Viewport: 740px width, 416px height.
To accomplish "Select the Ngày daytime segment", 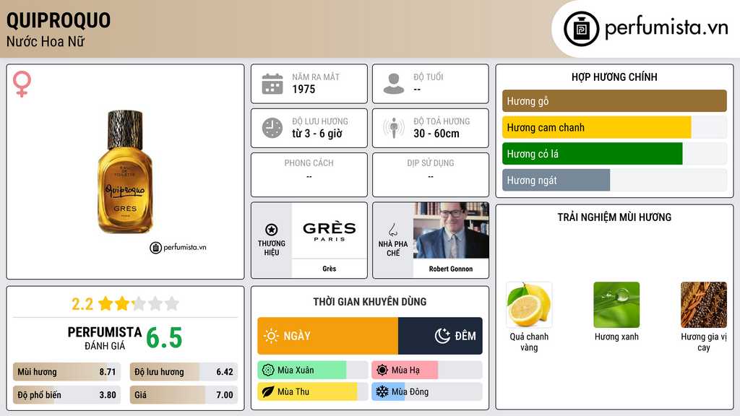I will [327, 336].
